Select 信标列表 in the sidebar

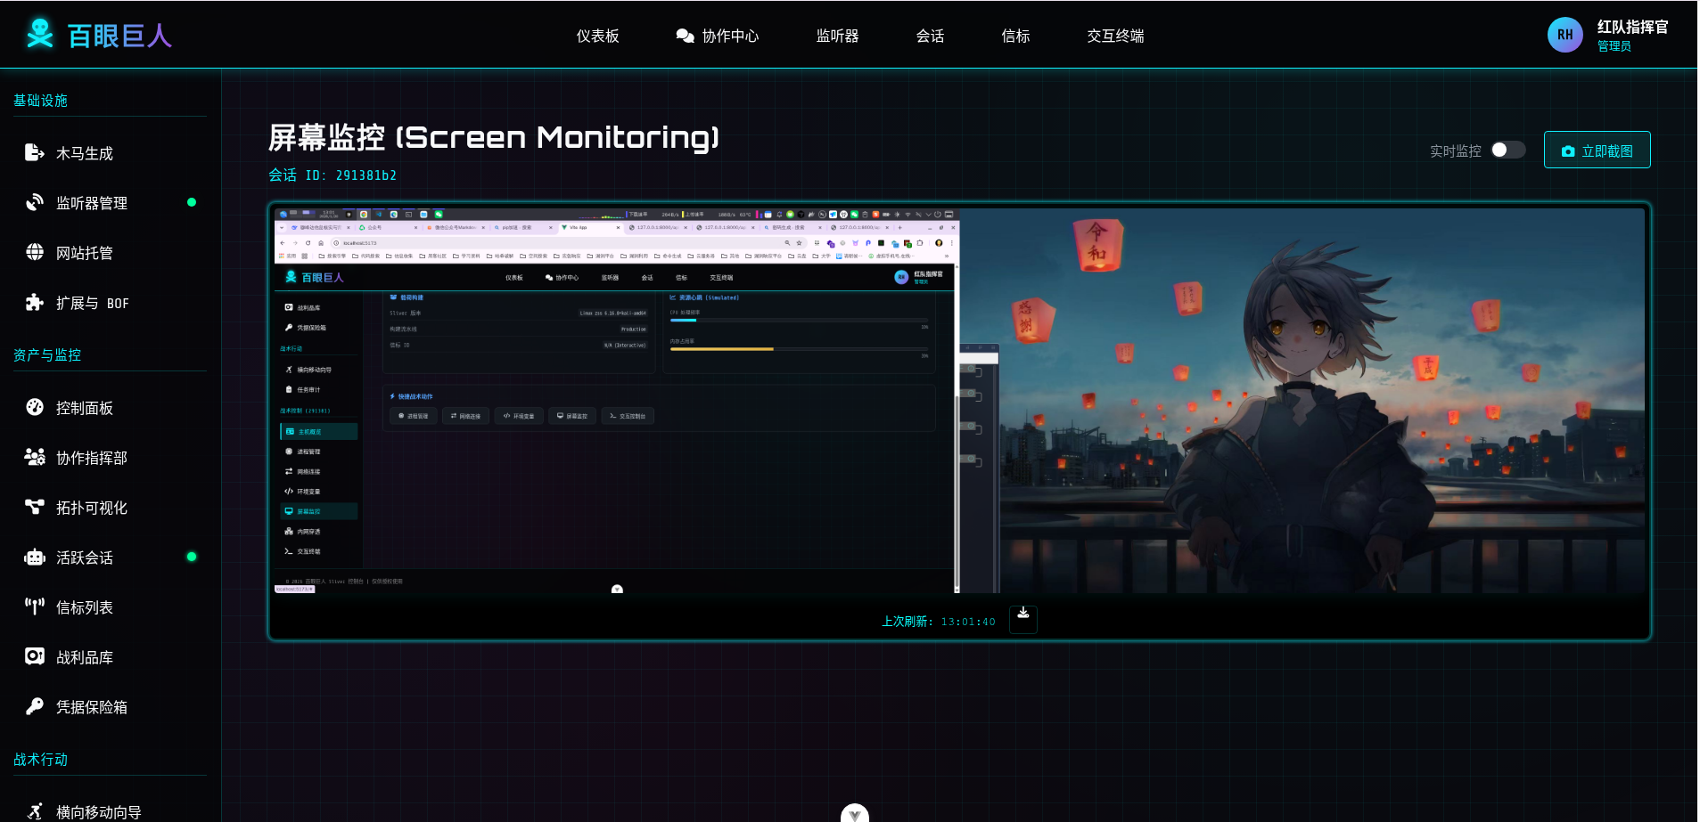click(85, 607)
